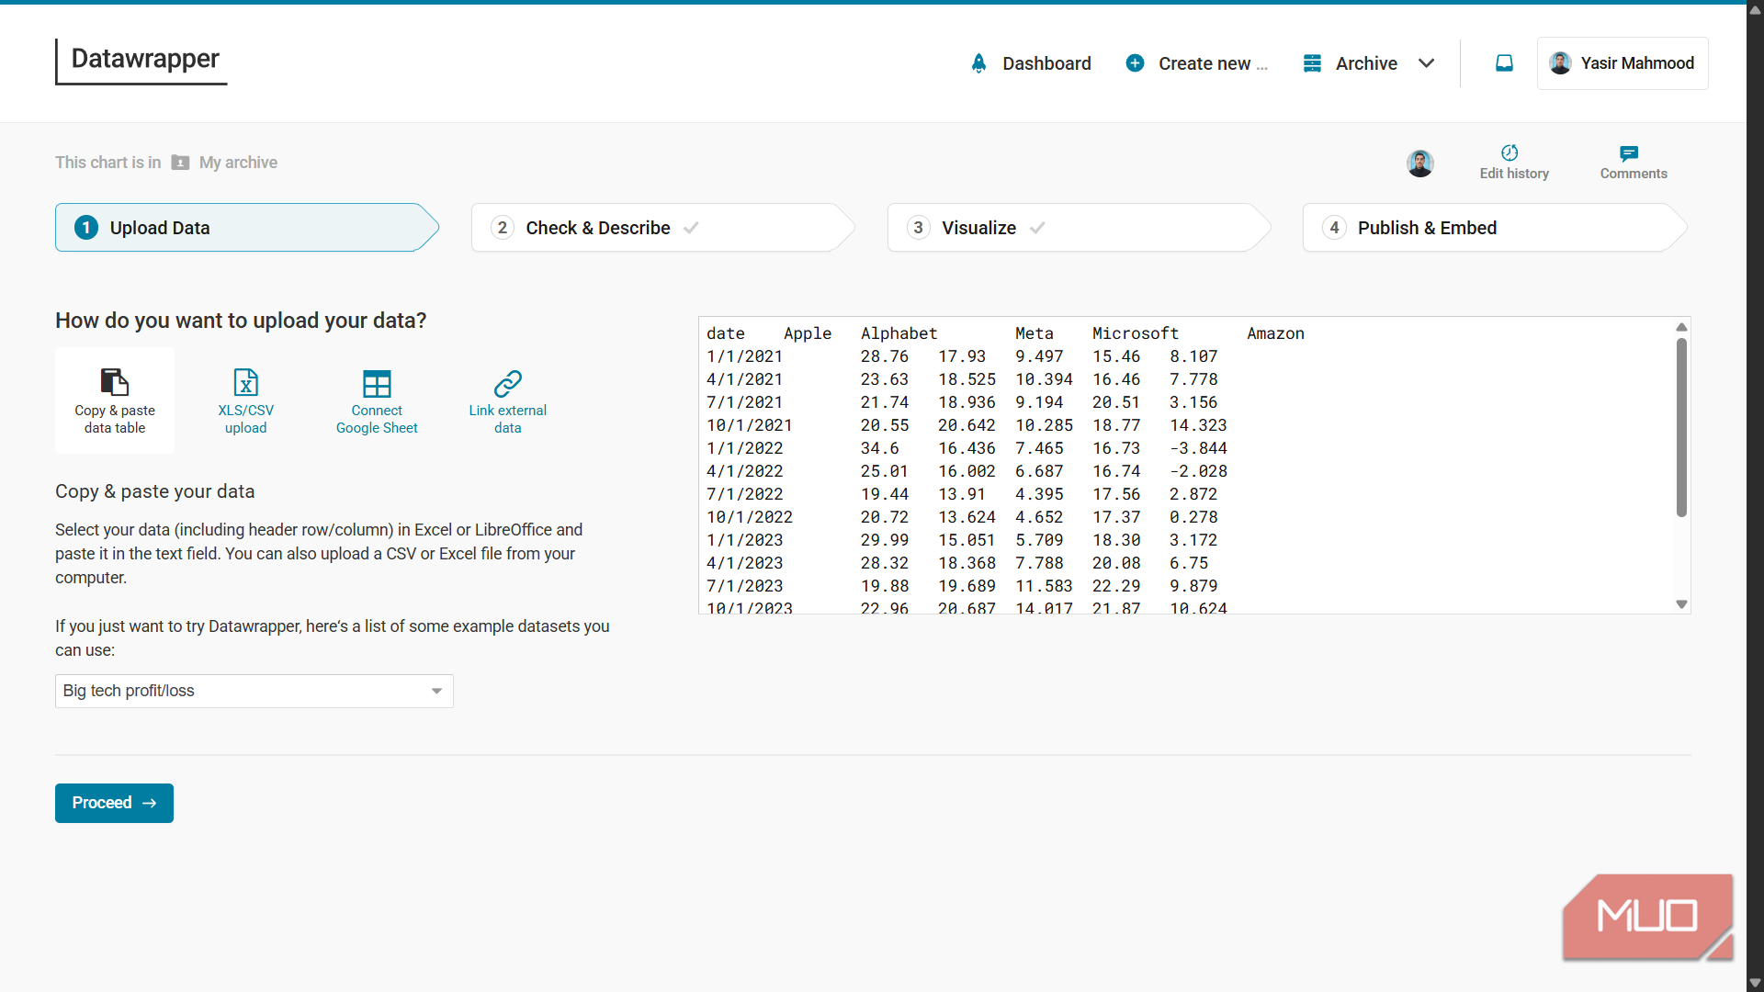Click inside the pasted data text area
Screen dimensions: 1764x992
[1185, 465]
